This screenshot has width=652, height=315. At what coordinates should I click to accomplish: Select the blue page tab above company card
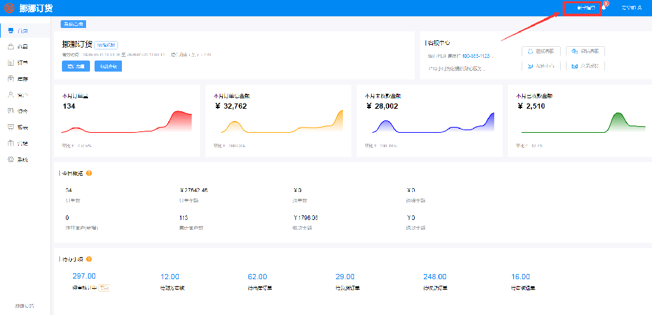74,24
